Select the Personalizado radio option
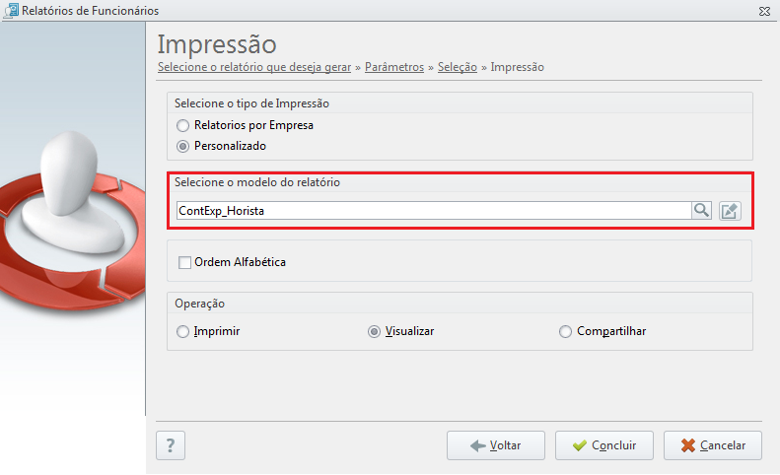Image resolution: width=780 pixels, height=475 pixels. 183,146
